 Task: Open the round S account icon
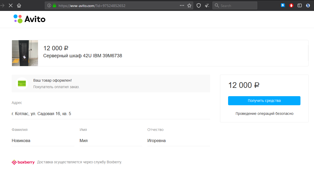click(x=308, y=5)
